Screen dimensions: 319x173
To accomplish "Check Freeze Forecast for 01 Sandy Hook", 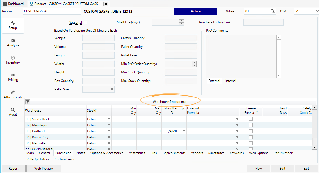I will click(251, 119).
